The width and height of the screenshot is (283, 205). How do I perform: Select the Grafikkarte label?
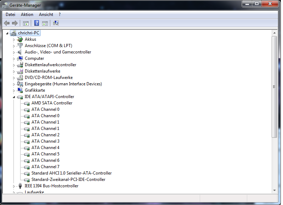click(35, 90)
